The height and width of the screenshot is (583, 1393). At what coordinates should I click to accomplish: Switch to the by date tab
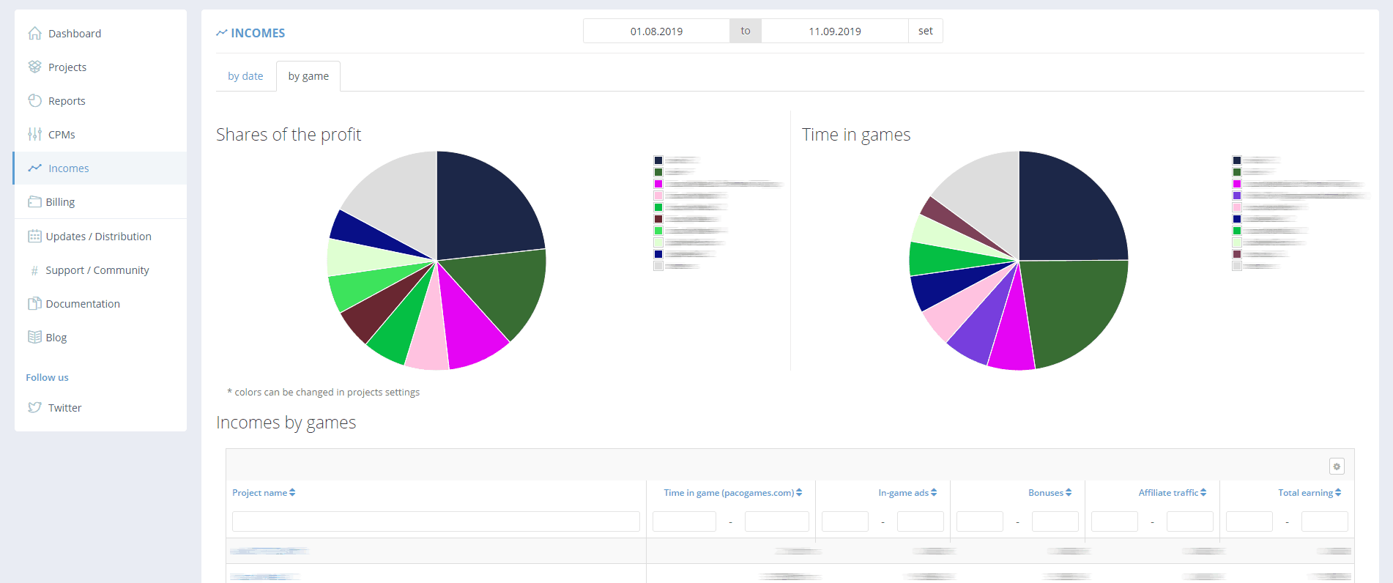coord(245,76)
